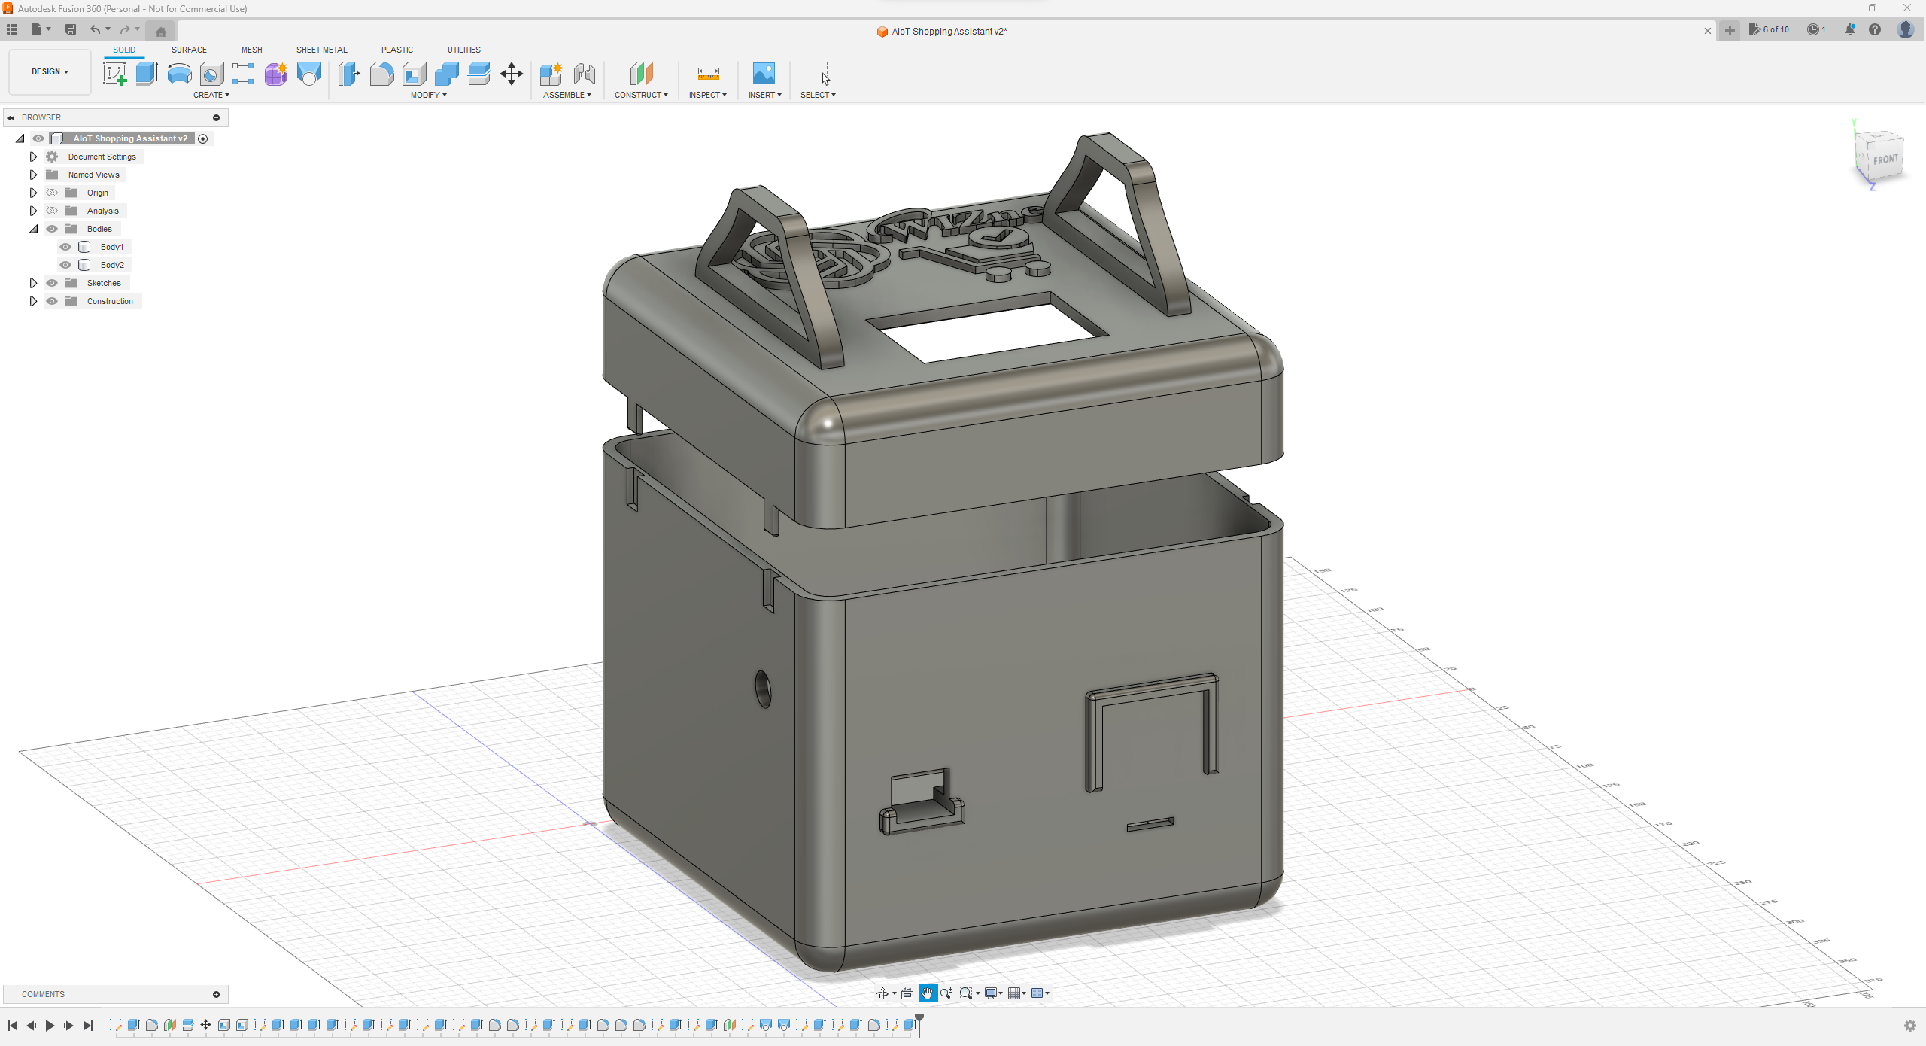This screenshot has height=1046, width=1926.
Task: Hide Body1 using its eye icon
Action: click(x=65, y=247)
